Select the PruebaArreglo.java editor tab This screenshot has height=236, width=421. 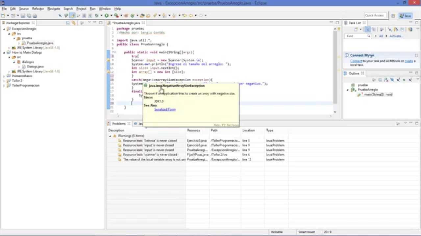click(x=127, y=23)
